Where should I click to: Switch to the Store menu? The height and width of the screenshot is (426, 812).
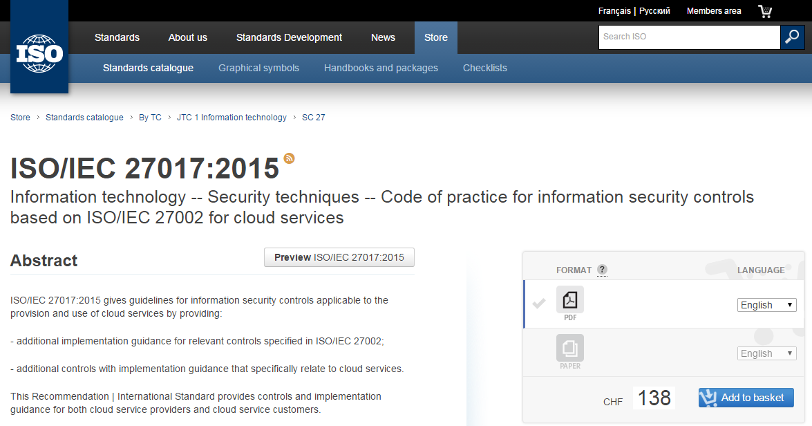[435, 37]
